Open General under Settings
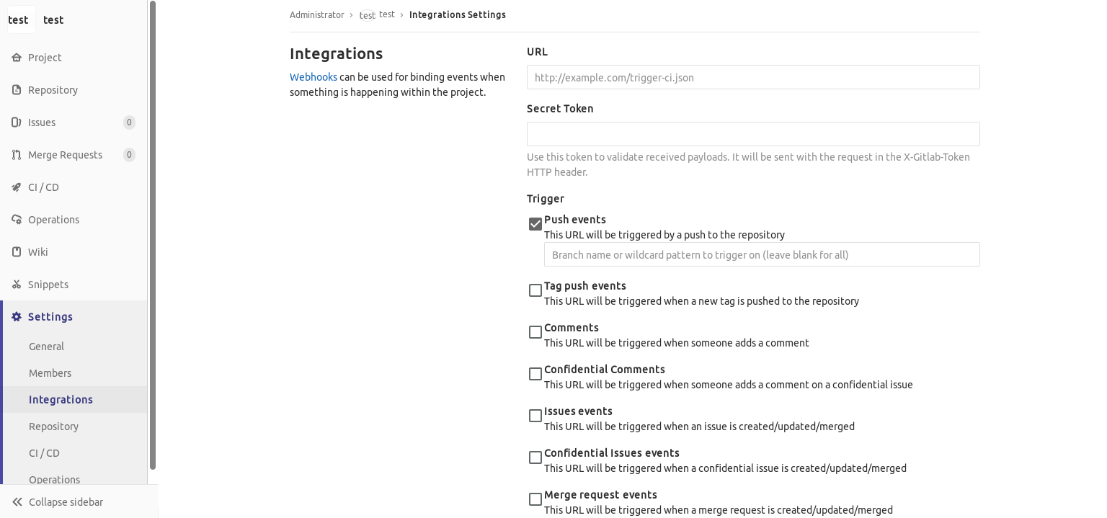The image size is (1107, 518). (75, 347)
